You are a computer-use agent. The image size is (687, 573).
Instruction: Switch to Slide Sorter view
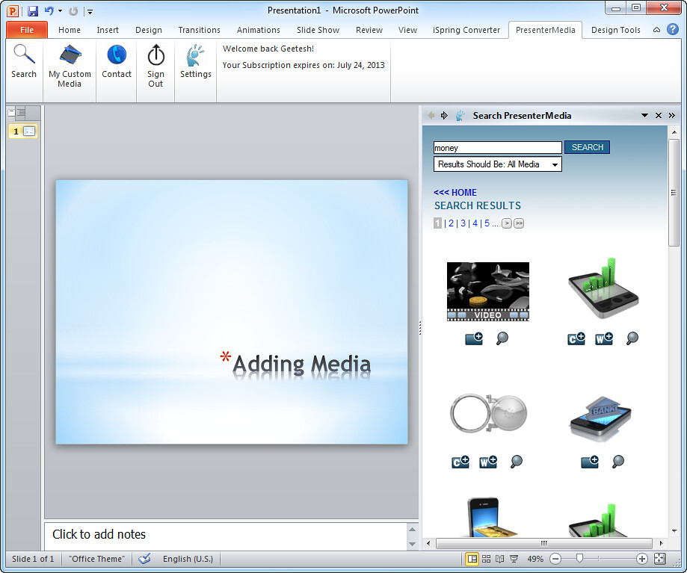click(x=487, y=559)
